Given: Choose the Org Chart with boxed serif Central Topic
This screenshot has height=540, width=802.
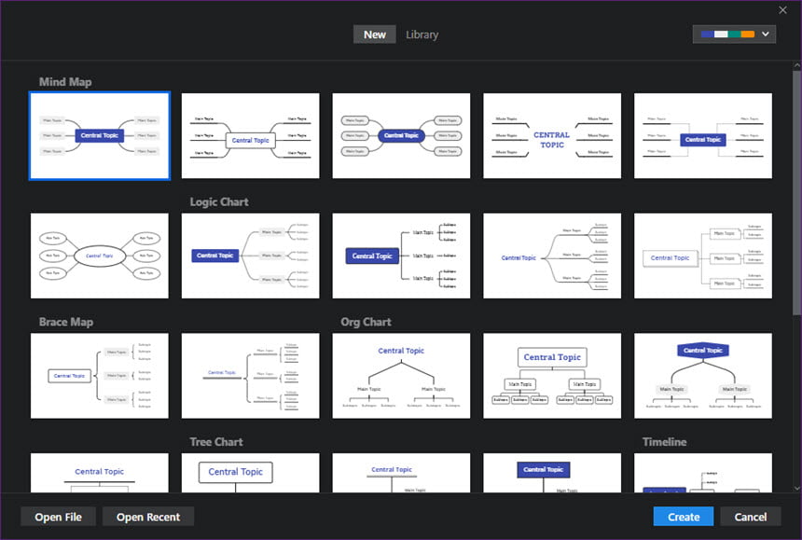Looking at the screenshot, I should pyautogui.click(x=552, y=376).
